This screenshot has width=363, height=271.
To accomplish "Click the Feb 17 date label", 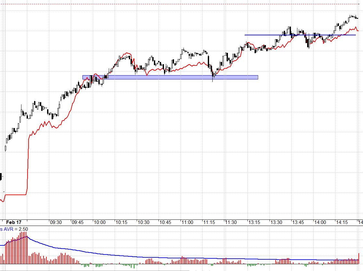I will (14, 222).
